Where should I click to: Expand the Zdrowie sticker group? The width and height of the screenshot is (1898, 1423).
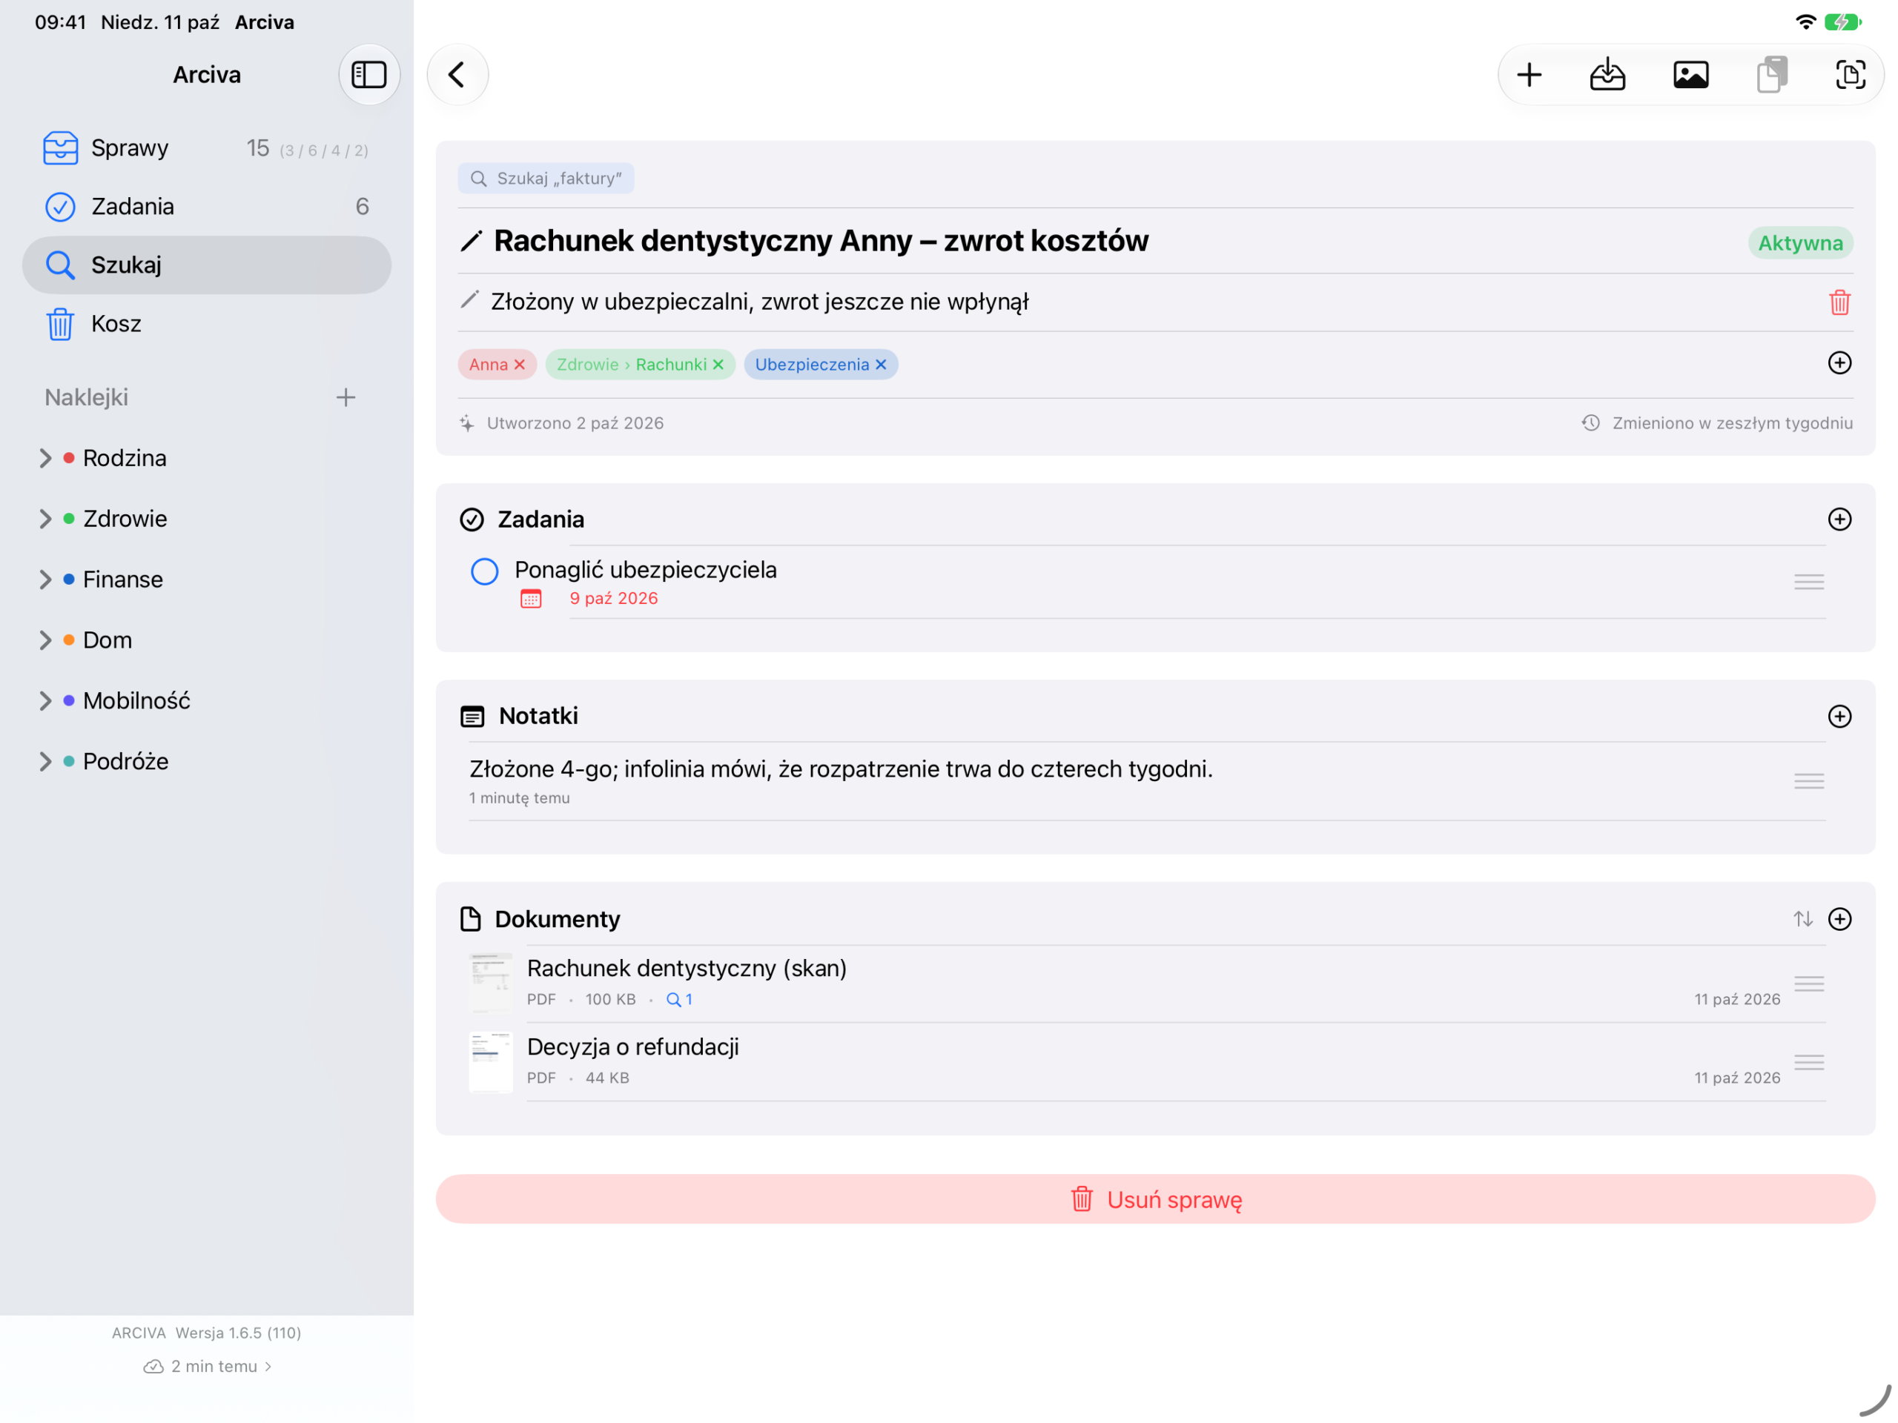(x=45, y=519)
